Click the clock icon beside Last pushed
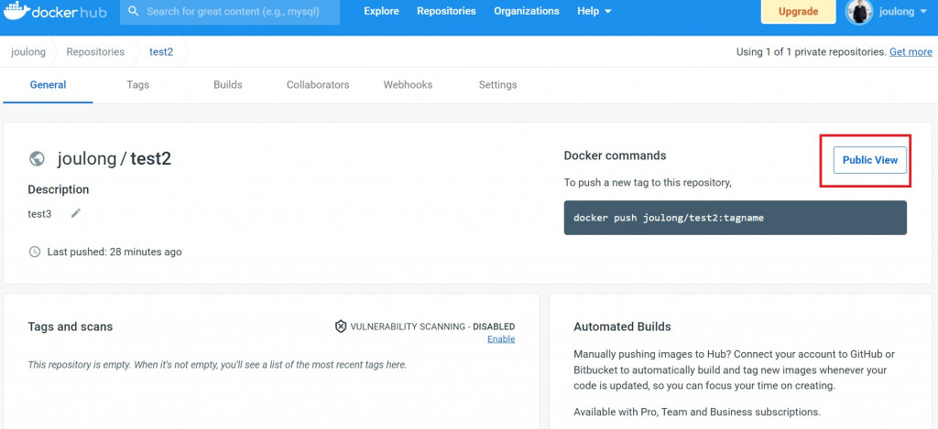 (35, 252)
